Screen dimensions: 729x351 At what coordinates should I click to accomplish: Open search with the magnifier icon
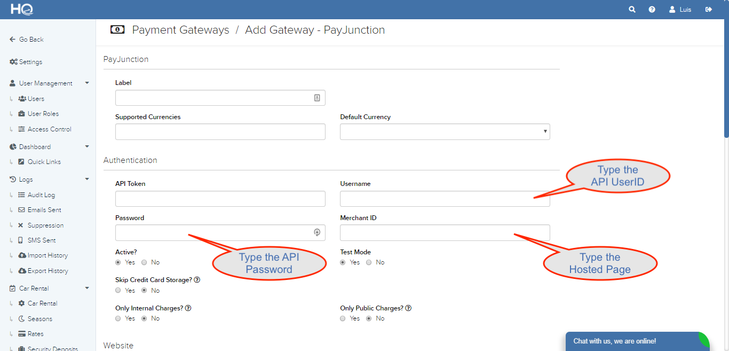point(632,10)
